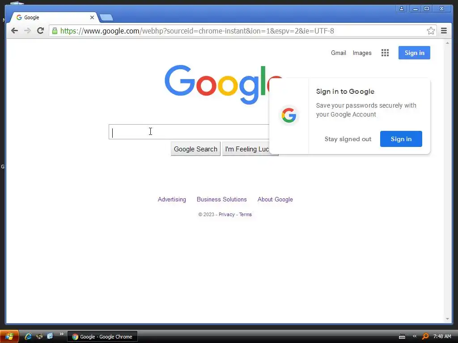Click the Chrome profile person icon
This screenshot has height=343, width=458.
click(x=402, y=8)
